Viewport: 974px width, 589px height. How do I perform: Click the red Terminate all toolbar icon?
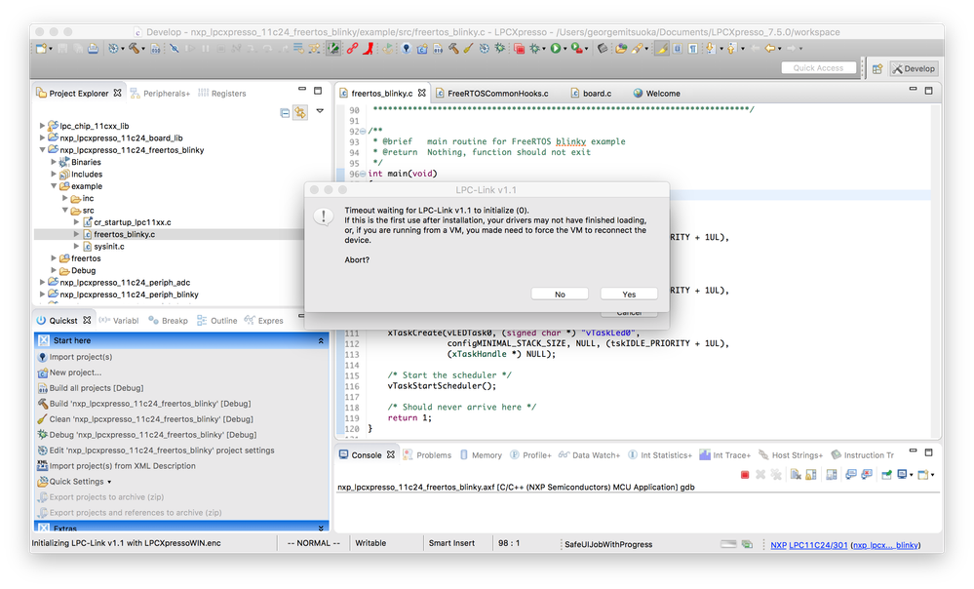tap(520, 49)
